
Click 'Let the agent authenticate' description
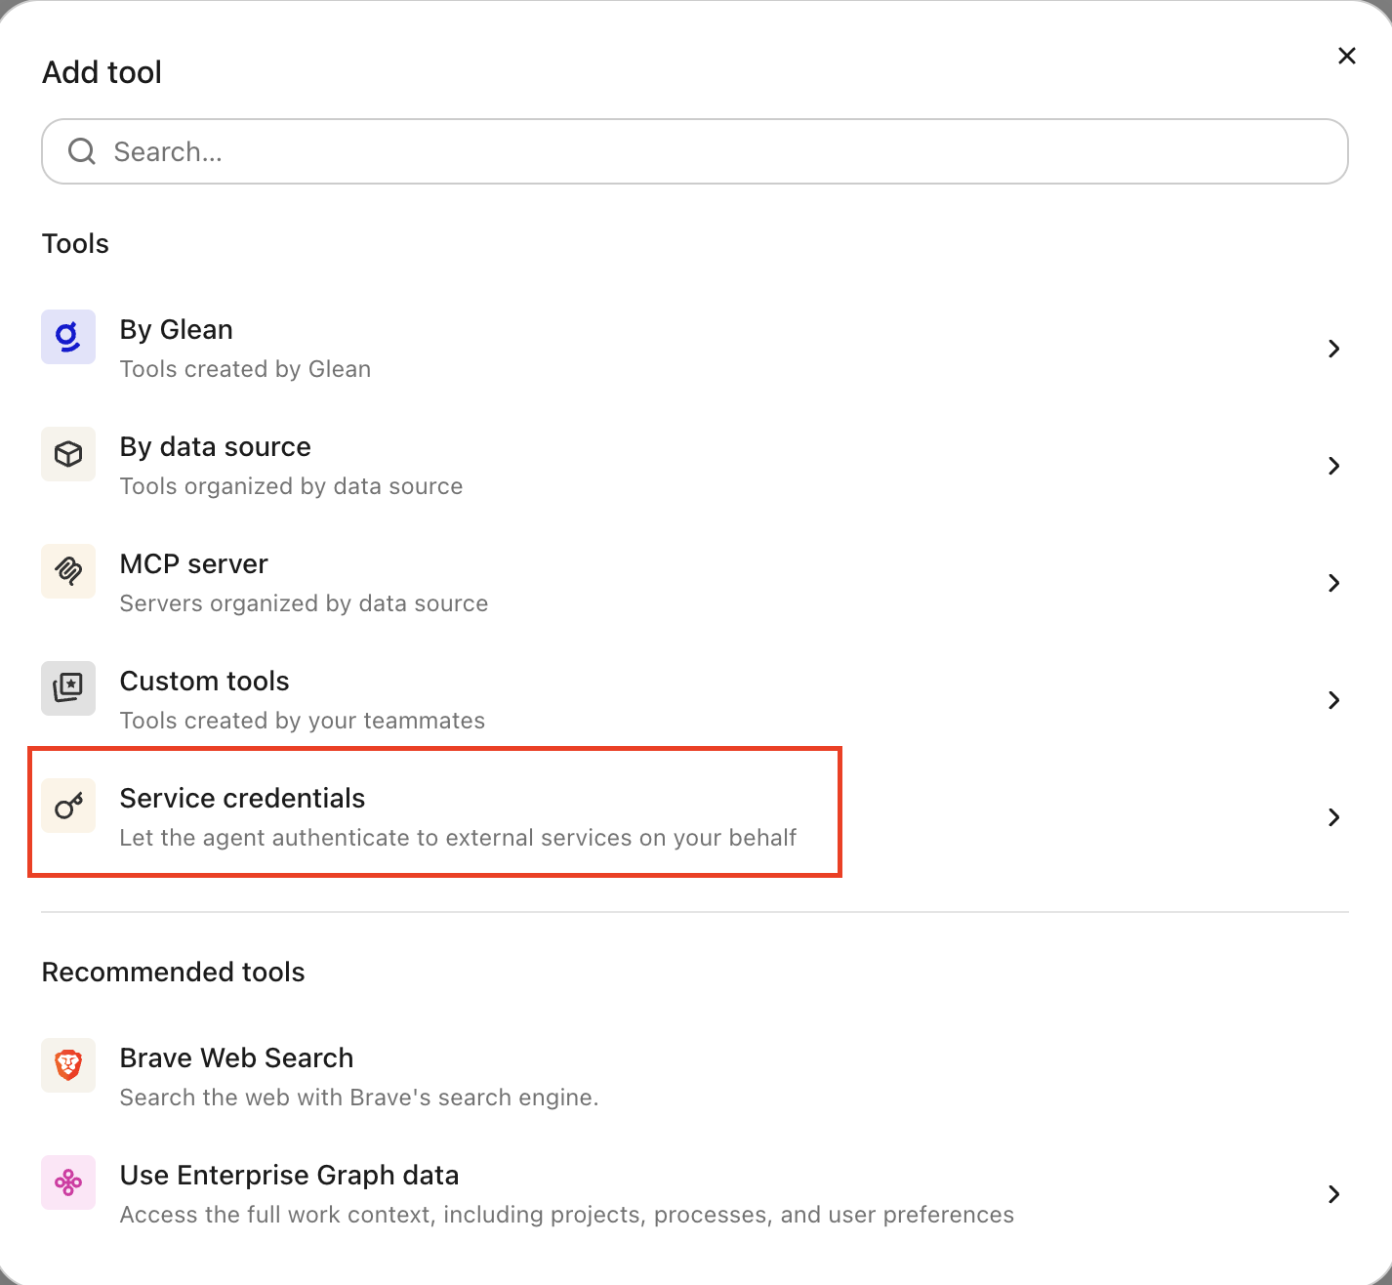458,838
